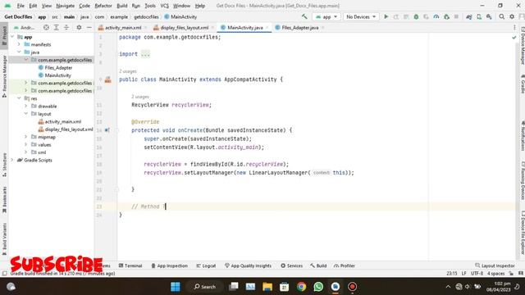Switch to display_files_layout.xml editor tab
Viewport: 525px width, 295px height.
tap(184, 27)
